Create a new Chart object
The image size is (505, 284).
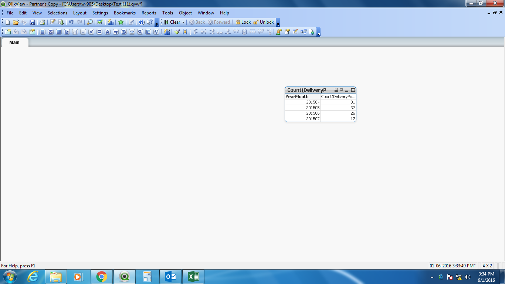click(x=75, y=32)
